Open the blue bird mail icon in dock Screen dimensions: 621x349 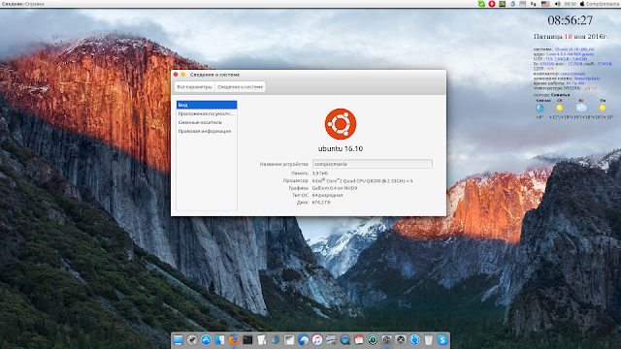click(x=304, y=339)
